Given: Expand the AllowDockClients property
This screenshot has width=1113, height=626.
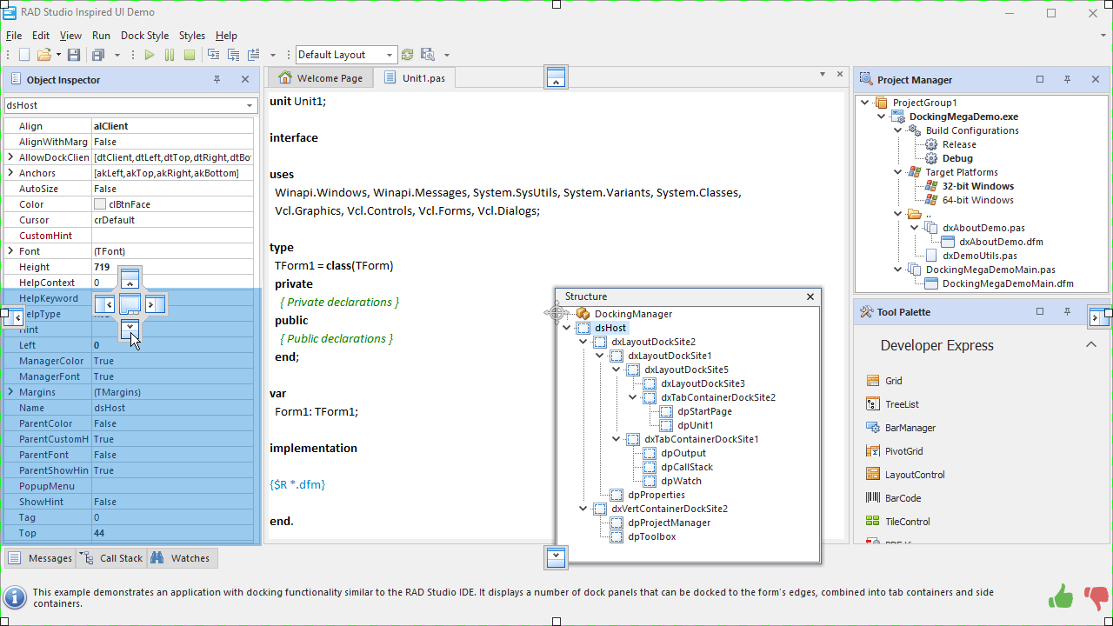Looking at the screenshot, I should tap(10, 157).
